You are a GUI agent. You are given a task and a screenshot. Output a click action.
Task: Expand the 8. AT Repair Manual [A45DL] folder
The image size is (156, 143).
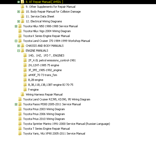click(x=18, y=2)
